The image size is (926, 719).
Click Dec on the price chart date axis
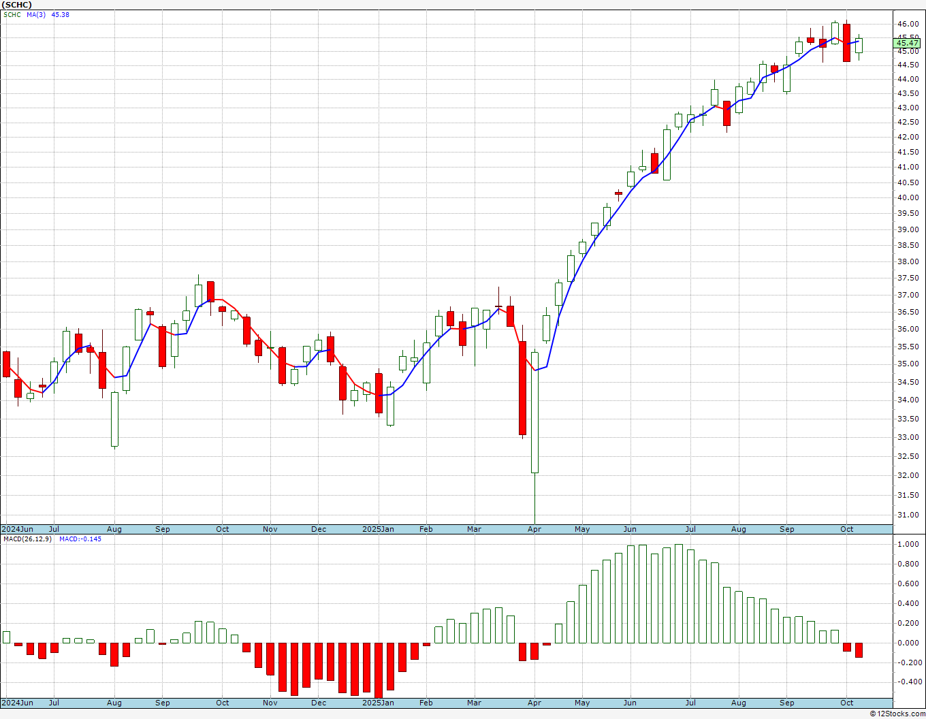point(319,529)
